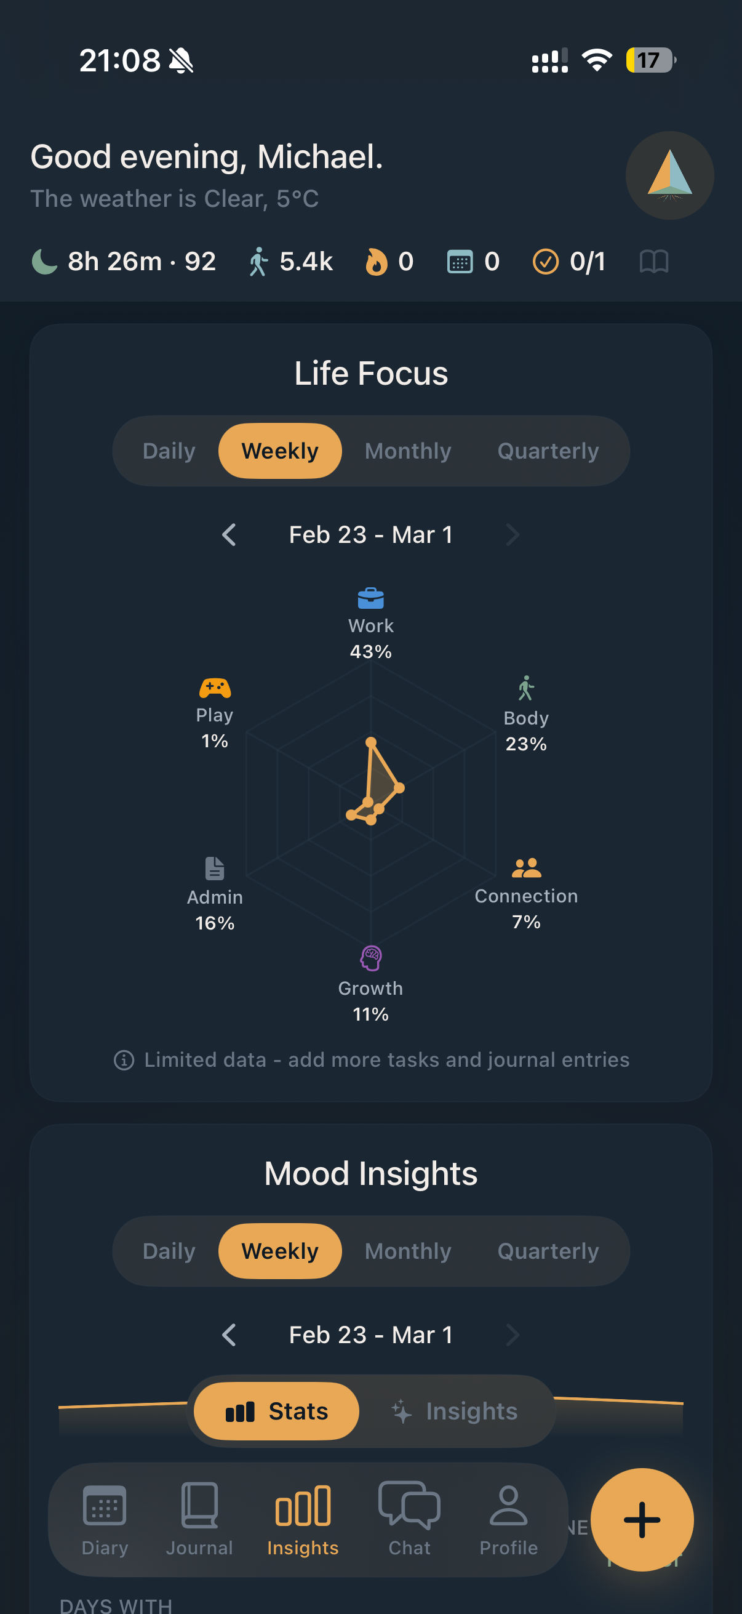Viewport: 742px width, 1614px height.
Task: Open the Work category briefcase icon
Action: 370,599
